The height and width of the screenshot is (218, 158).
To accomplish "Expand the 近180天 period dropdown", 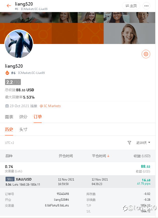I will click(x=143, y=143).
